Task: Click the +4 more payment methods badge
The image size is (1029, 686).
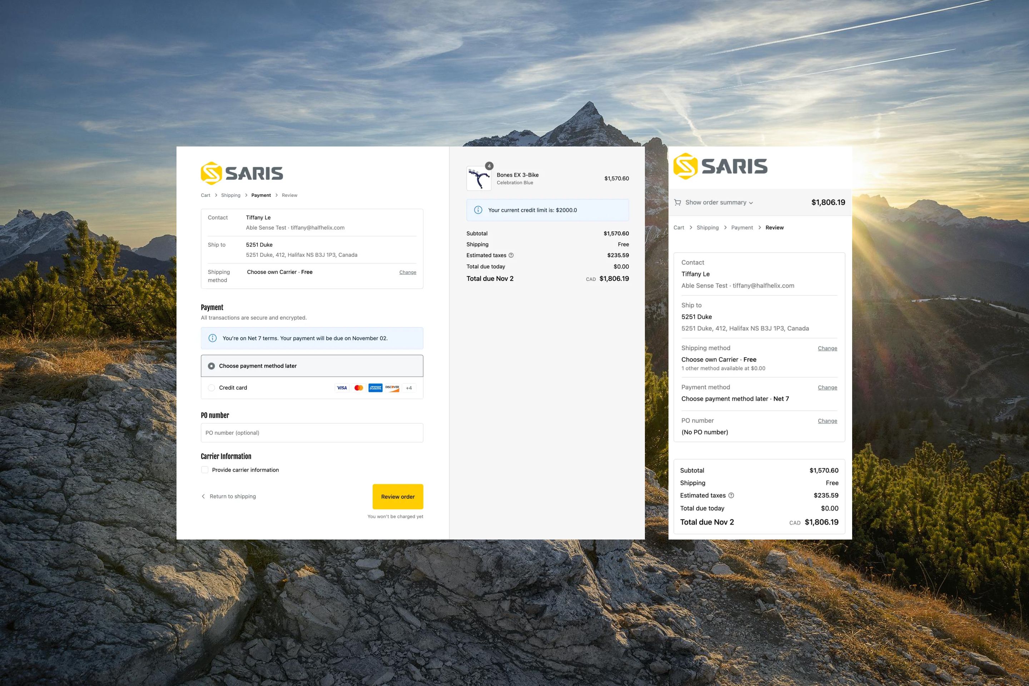Action: coord(409,388)
